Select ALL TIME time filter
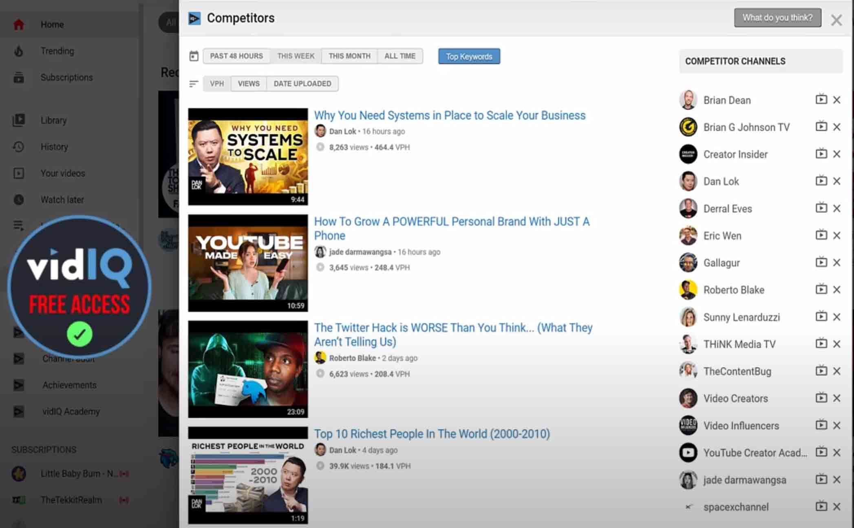 (399, 56)
